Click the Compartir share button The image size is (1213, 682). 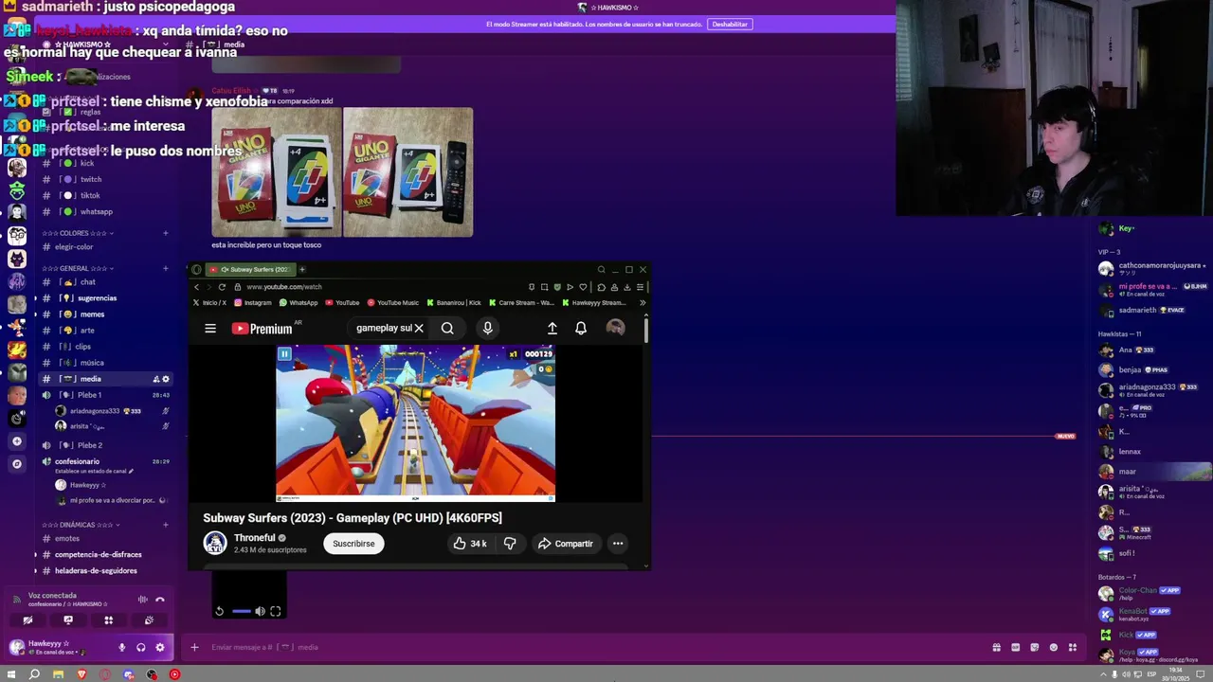[x=565, y=544]
